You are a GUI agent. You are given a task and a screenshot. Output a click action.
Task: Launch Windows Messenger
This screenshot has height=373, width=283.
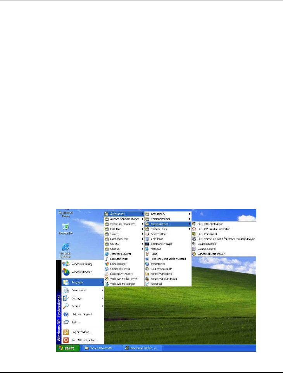pos(124,284)
